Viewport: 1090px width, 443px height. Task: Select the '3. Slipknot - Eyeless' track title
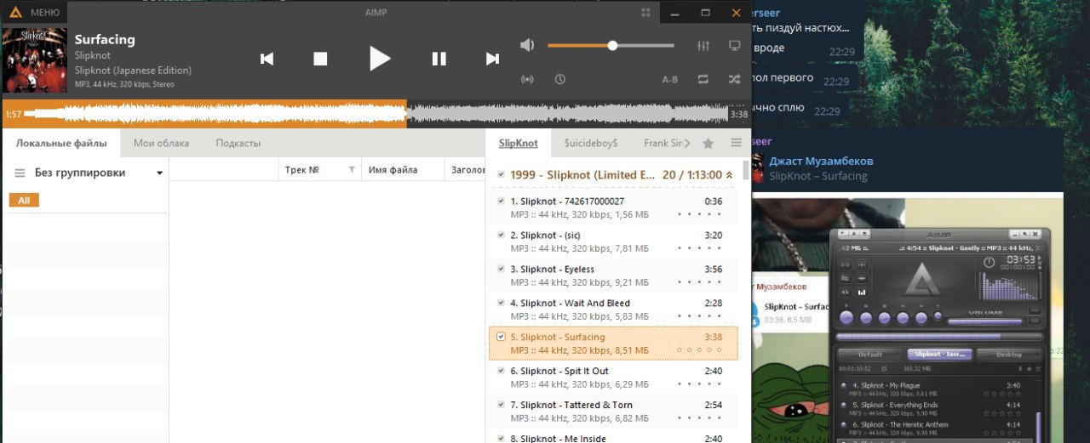pyautogui.click(x=552, y=270)
